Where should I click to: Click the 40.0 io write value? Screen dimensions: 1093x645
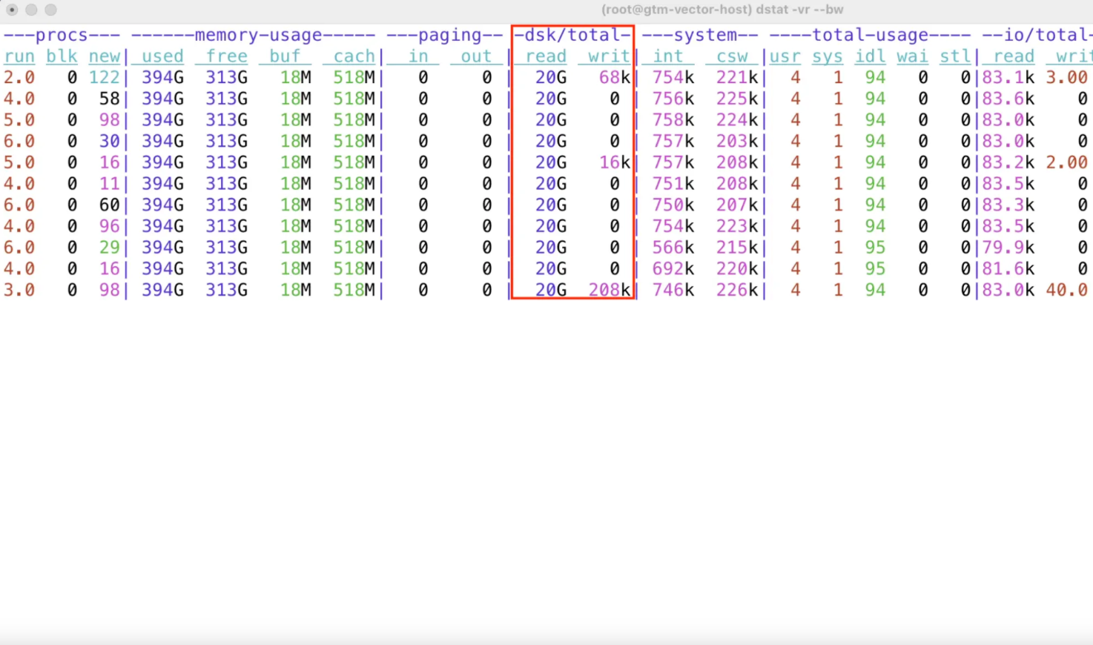(1067, 290)
